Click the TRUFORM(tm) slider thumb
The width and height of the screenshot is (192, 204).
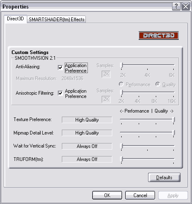pos(122,159)
